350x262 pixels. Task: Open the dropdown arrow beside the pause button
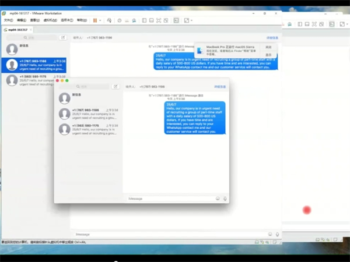tap(100, 20)
